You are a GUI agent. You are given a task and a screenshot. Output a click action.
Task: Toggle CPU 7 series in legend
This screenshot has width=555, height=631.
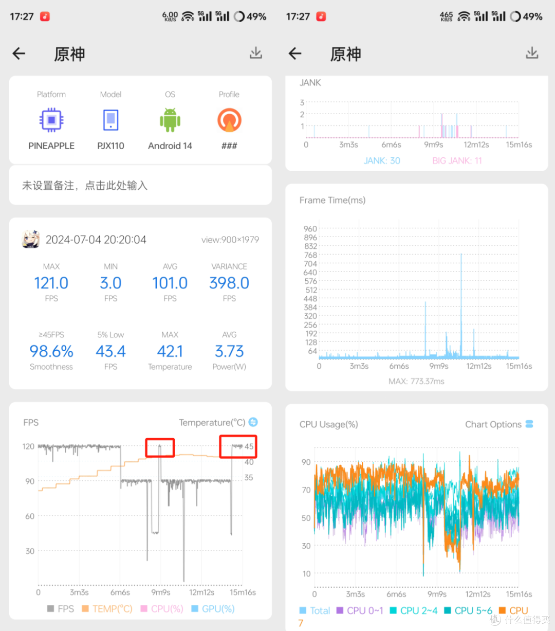point(513,611)
